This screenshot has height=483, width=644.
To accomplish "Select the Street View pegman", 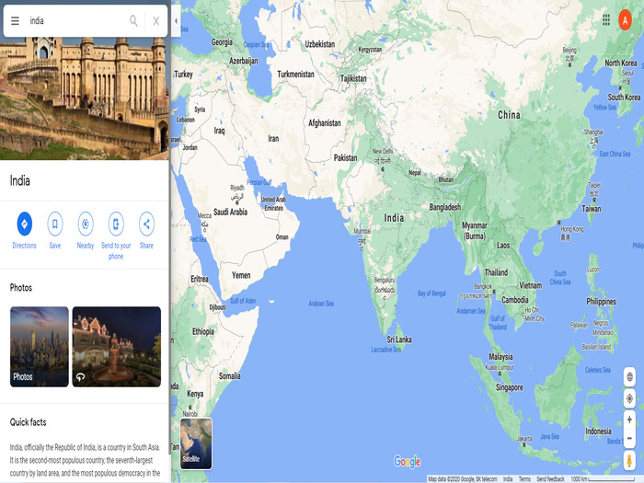I will pos(629,460).
